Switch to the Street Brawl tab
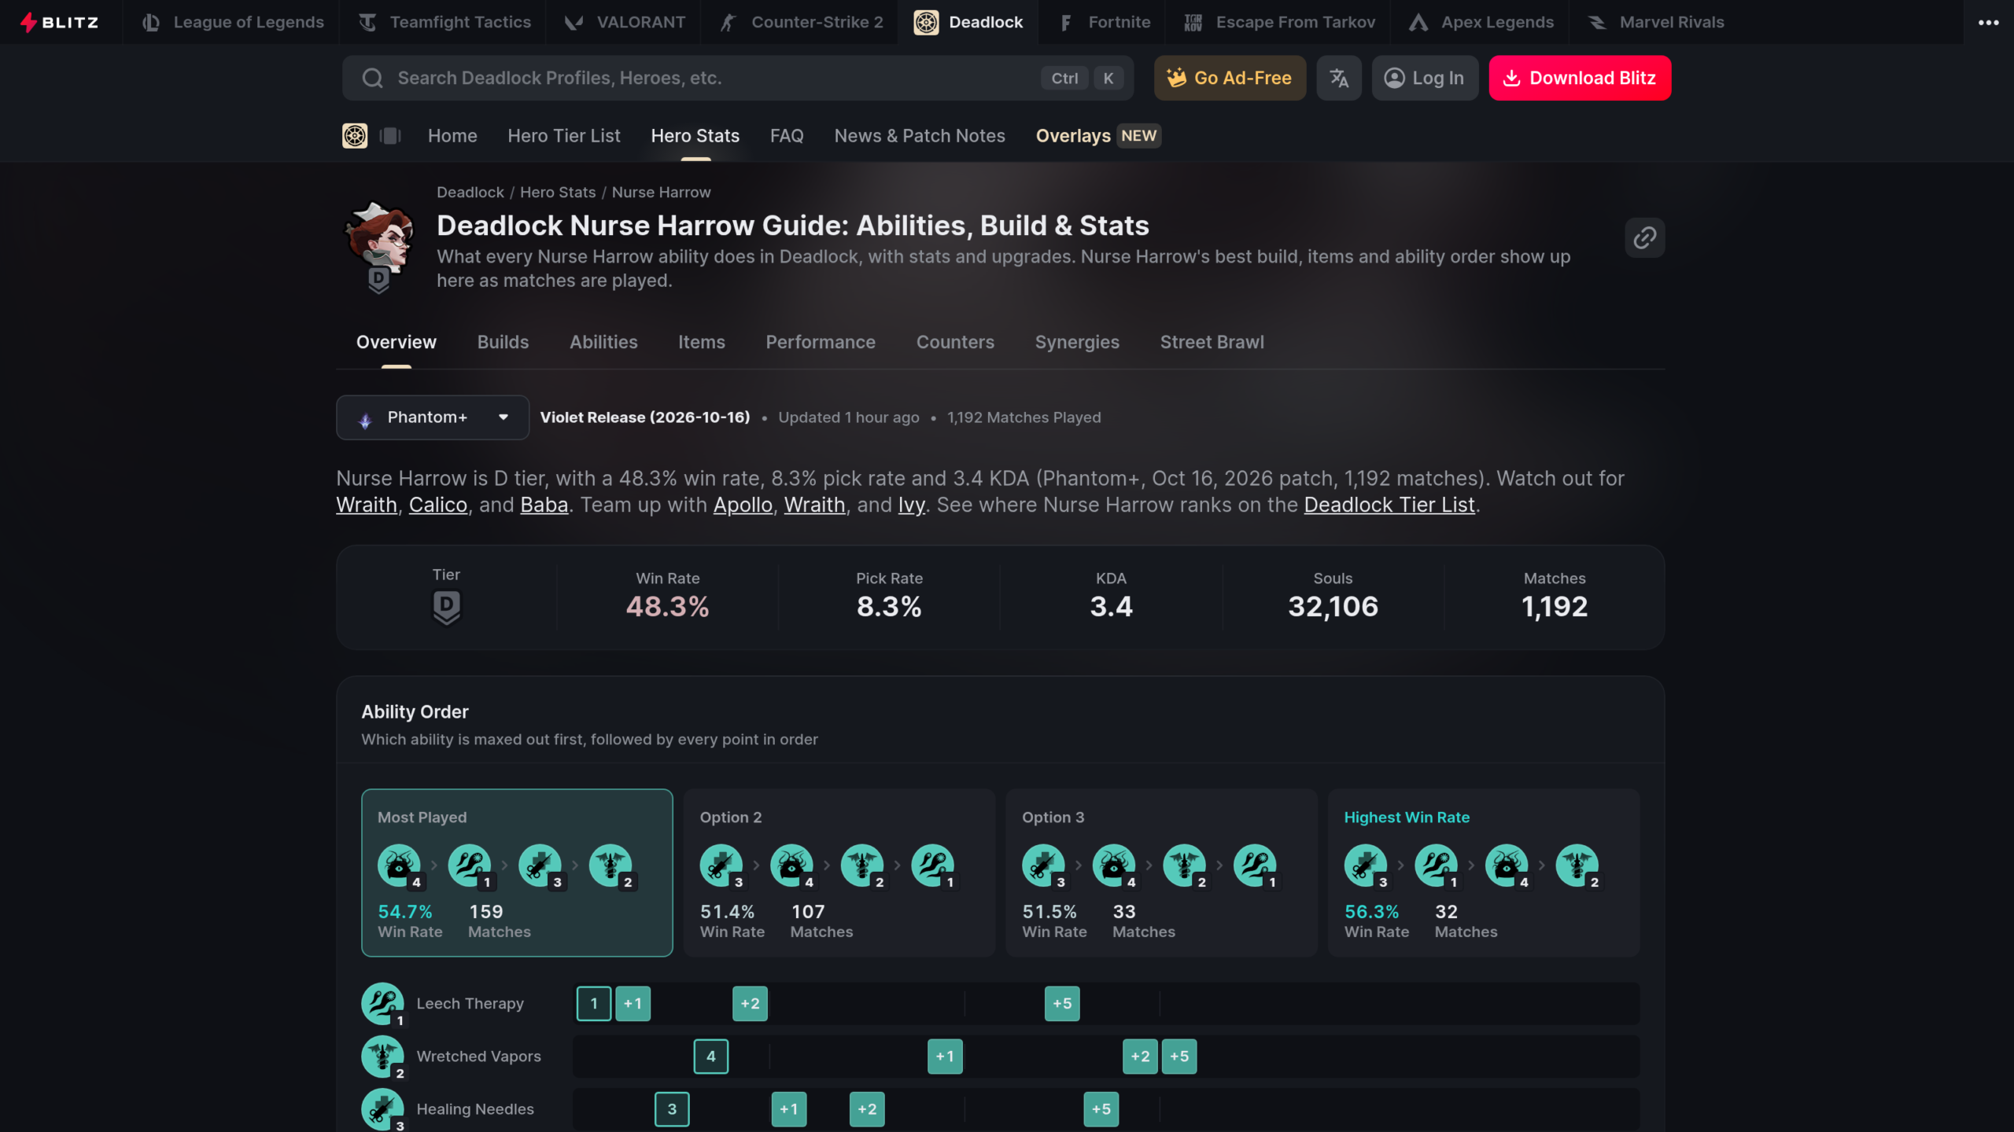 [x=1212, y=342]
